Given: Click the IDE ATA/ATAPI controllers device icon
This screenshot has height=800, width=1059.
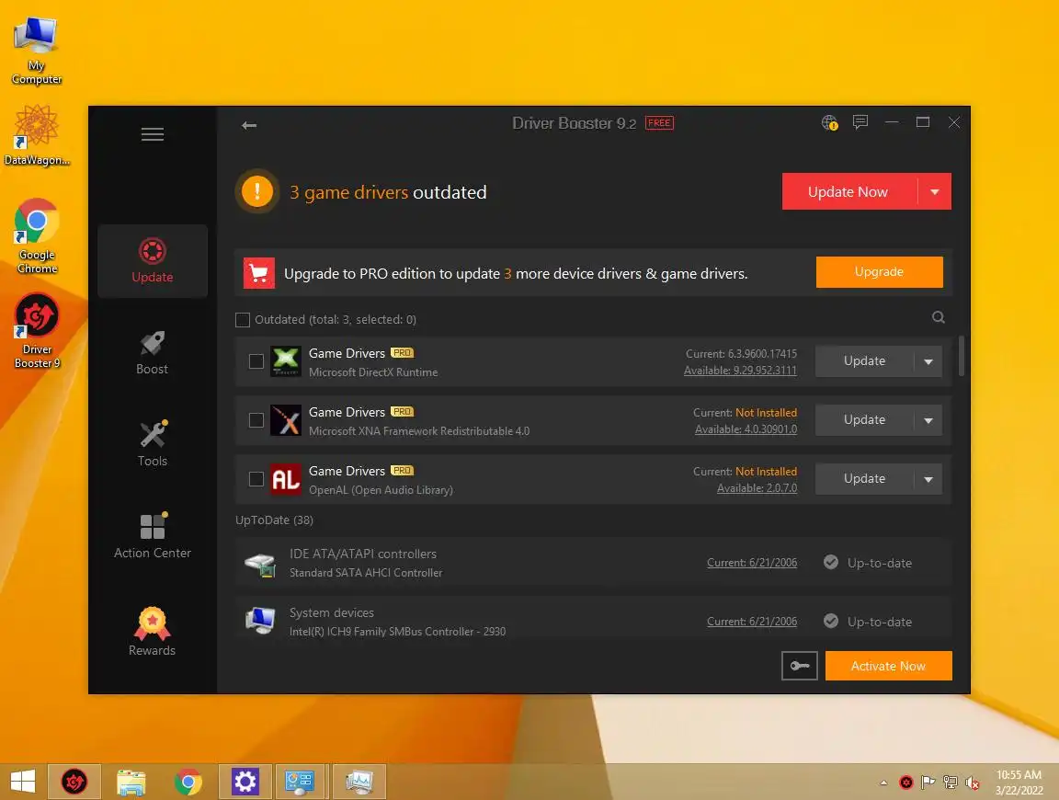Looking at the screenshot, I should [260, 564].
